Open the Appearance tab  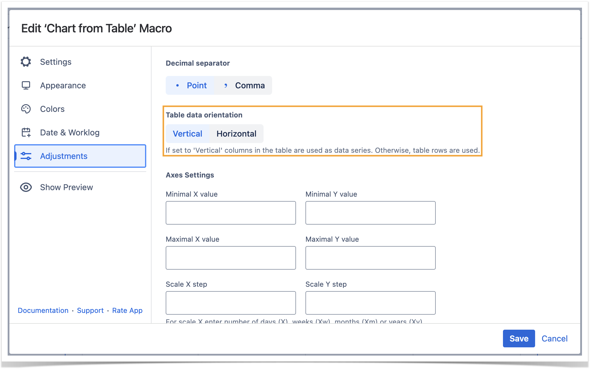point(63,85)
